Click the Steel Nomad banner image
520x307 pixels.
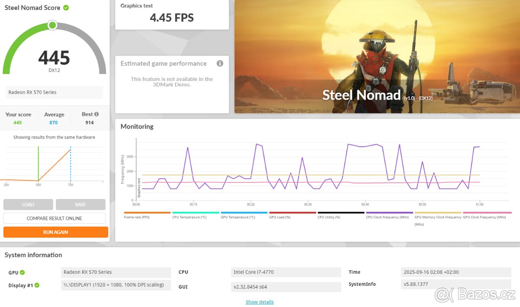tap(377, 56)
